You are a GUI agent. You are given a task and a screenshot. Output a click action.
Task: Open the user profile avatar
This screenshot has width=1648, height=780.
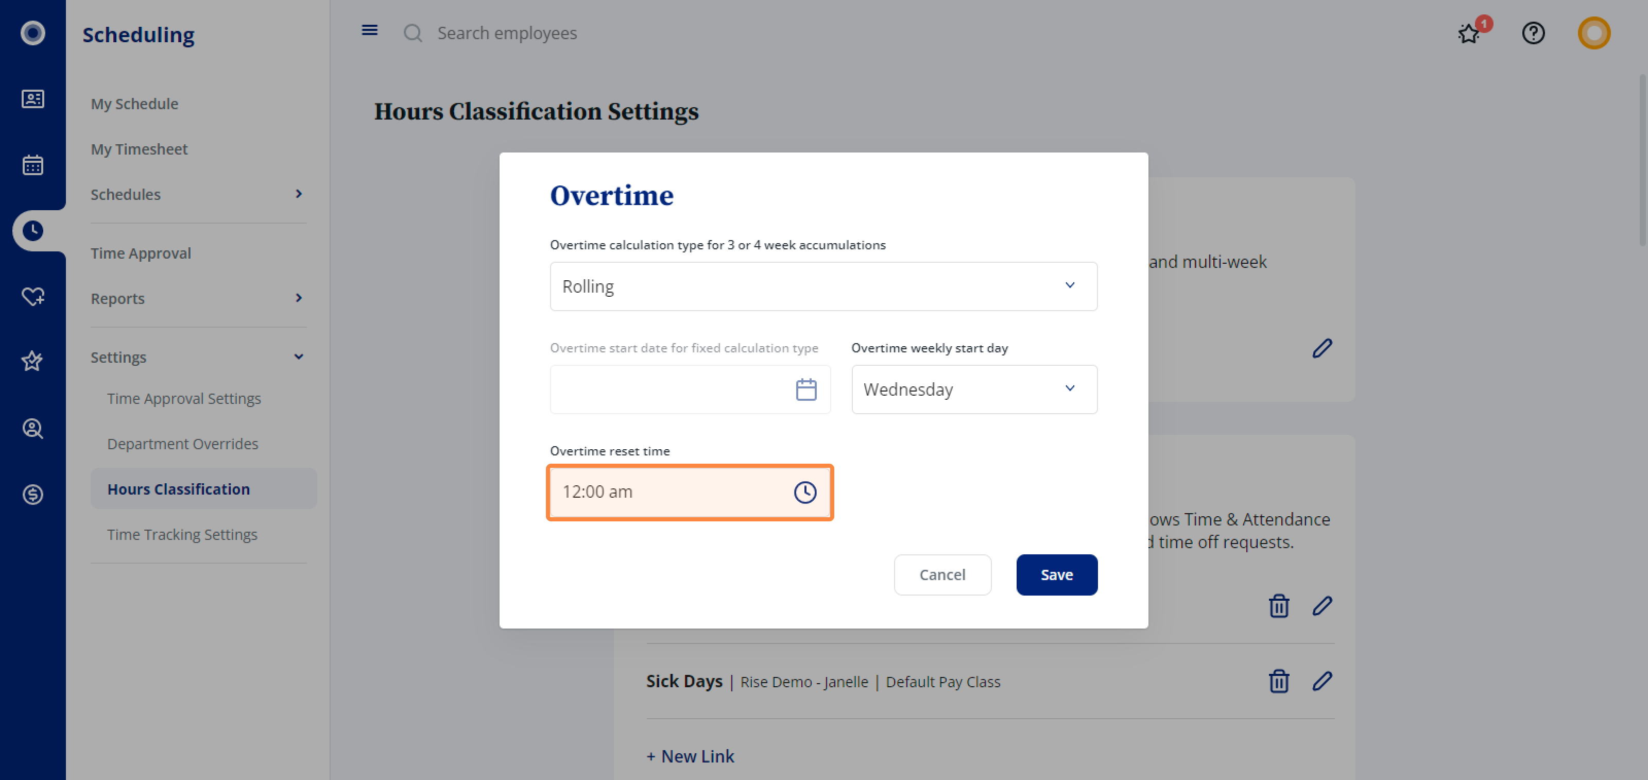1593,32
